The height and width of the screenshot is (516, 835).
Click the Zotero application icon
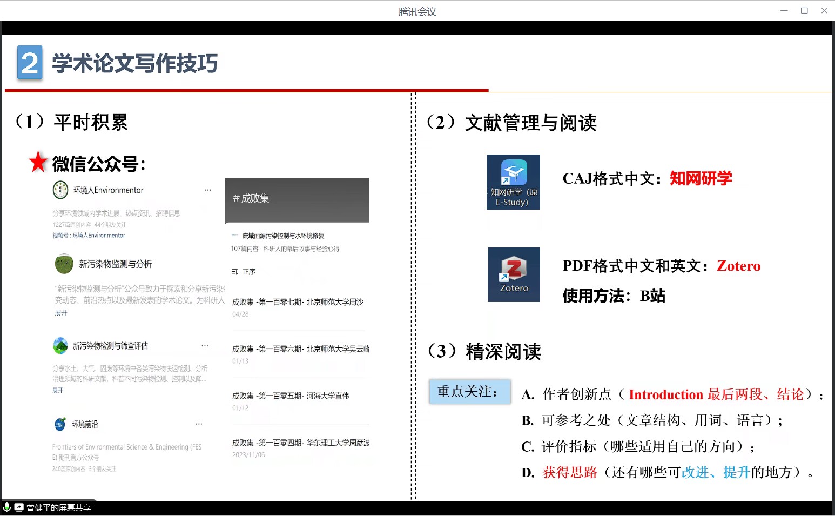514,274
